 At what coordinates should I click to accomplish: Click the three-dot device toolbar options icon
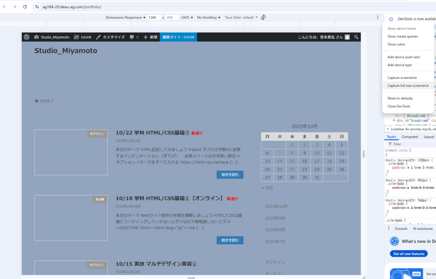coord(378,17)
